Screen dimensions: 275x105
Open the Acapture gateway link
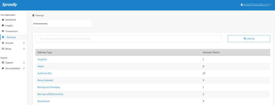(42, 59)
